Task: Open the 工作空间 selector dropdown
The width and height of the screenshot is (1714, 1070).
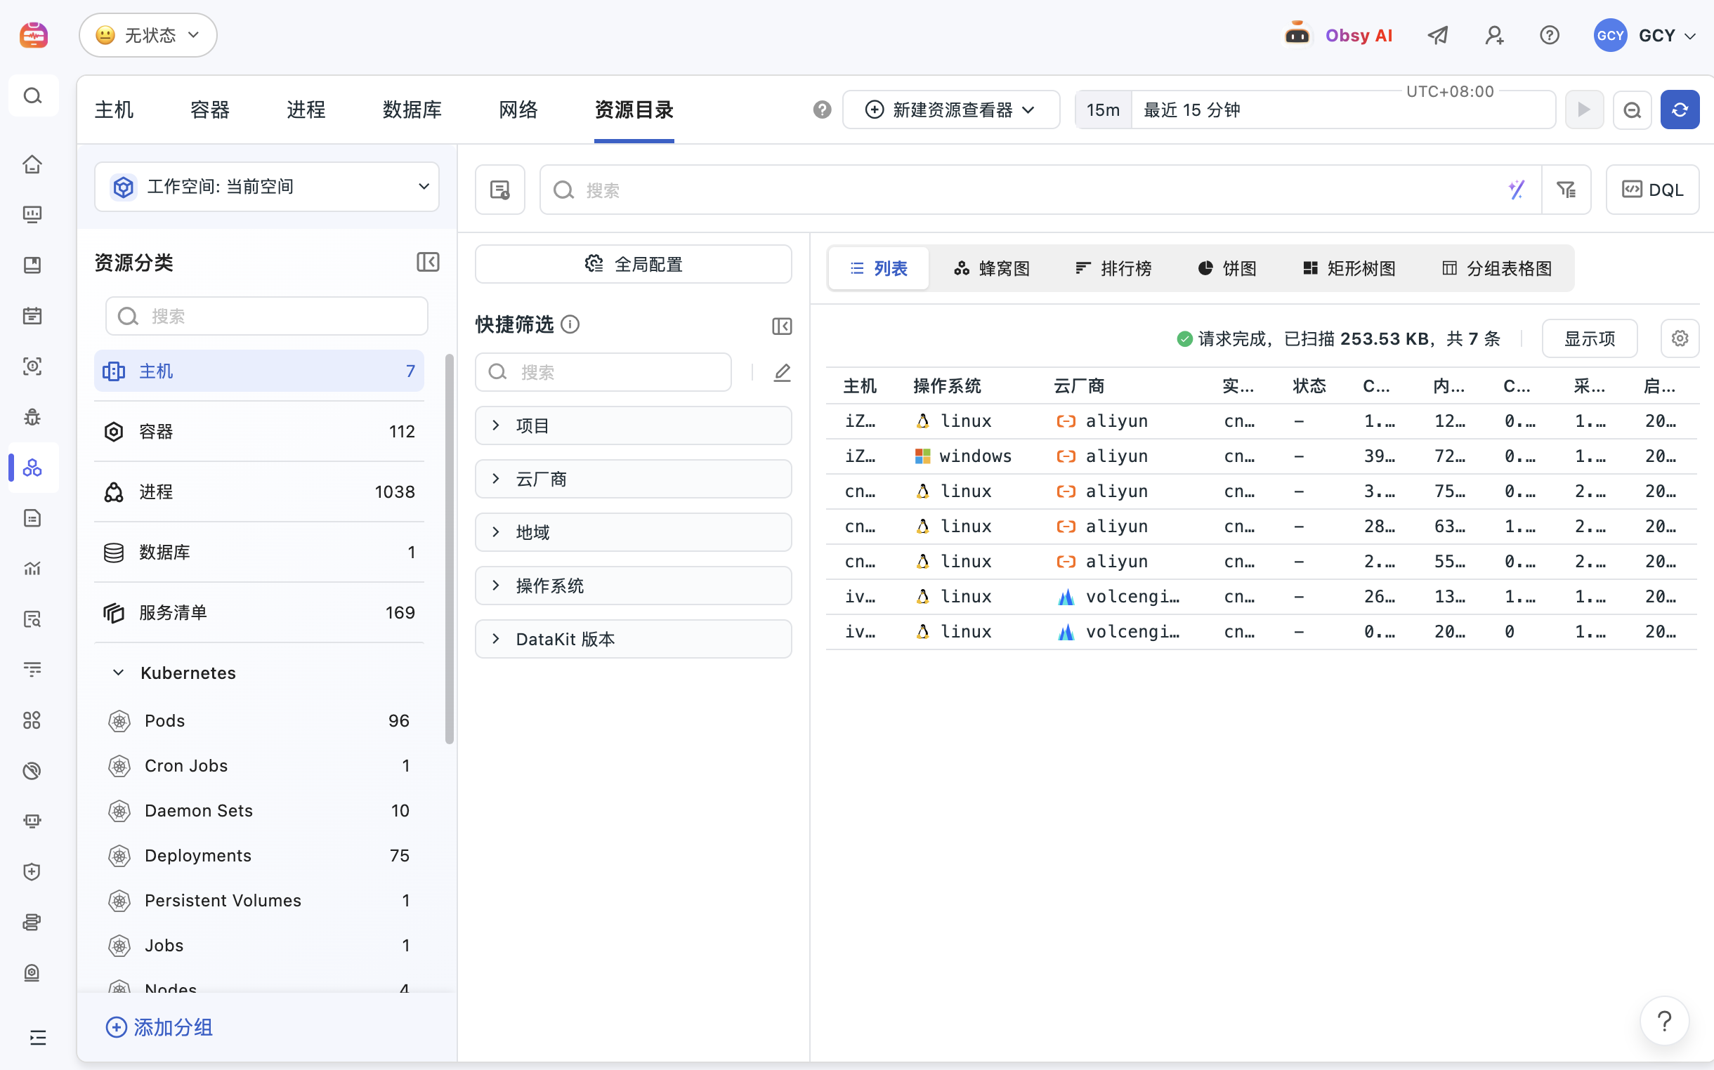Action: [x=267, y=187]
